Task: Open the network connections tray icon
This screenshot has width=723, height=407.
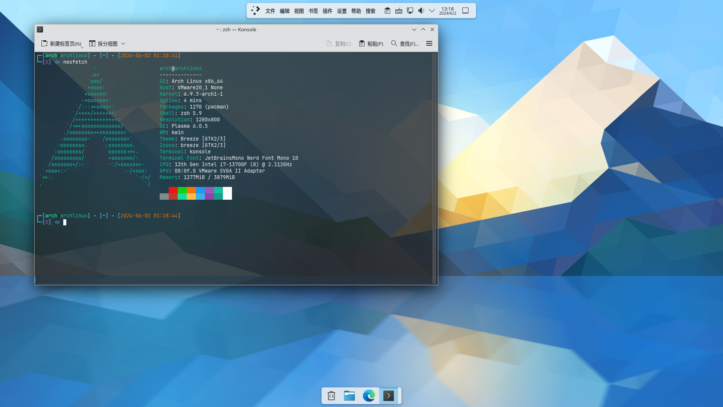Action: click(410, 11)
